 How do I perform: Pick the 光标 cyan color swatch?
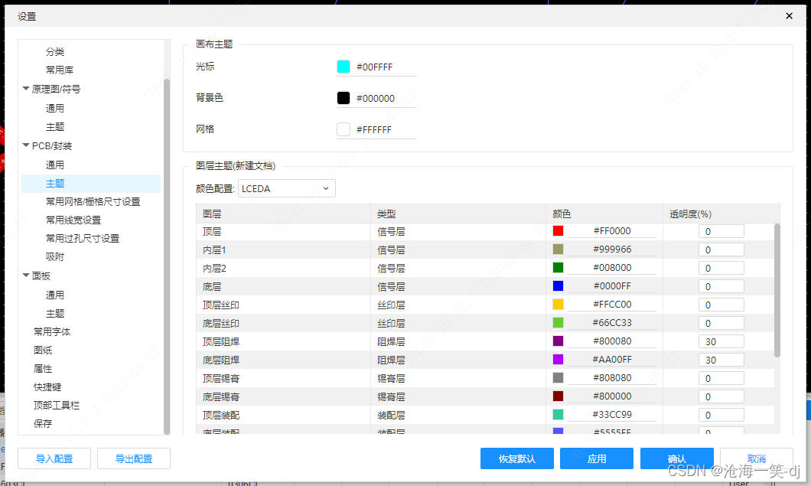[x=344, y=67]
